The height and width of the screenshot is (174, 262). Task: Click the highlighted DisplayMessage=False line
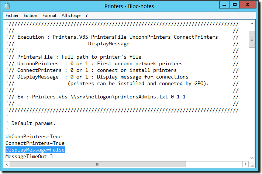click(x=35, y=150)
